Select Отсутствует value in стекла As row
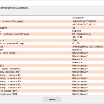104x104 pixels. pyautogui.click(x=80, y=78)
